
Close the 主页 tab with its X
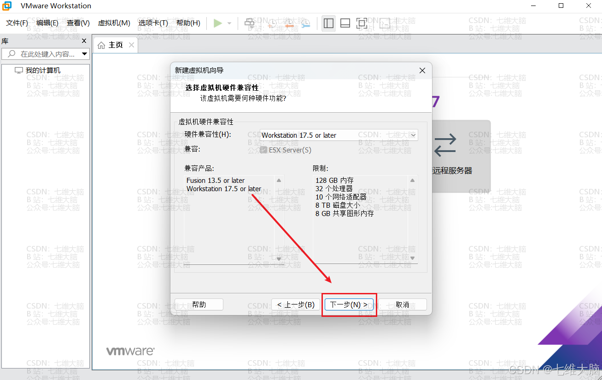pyautogui.click(x=131, y=45)
